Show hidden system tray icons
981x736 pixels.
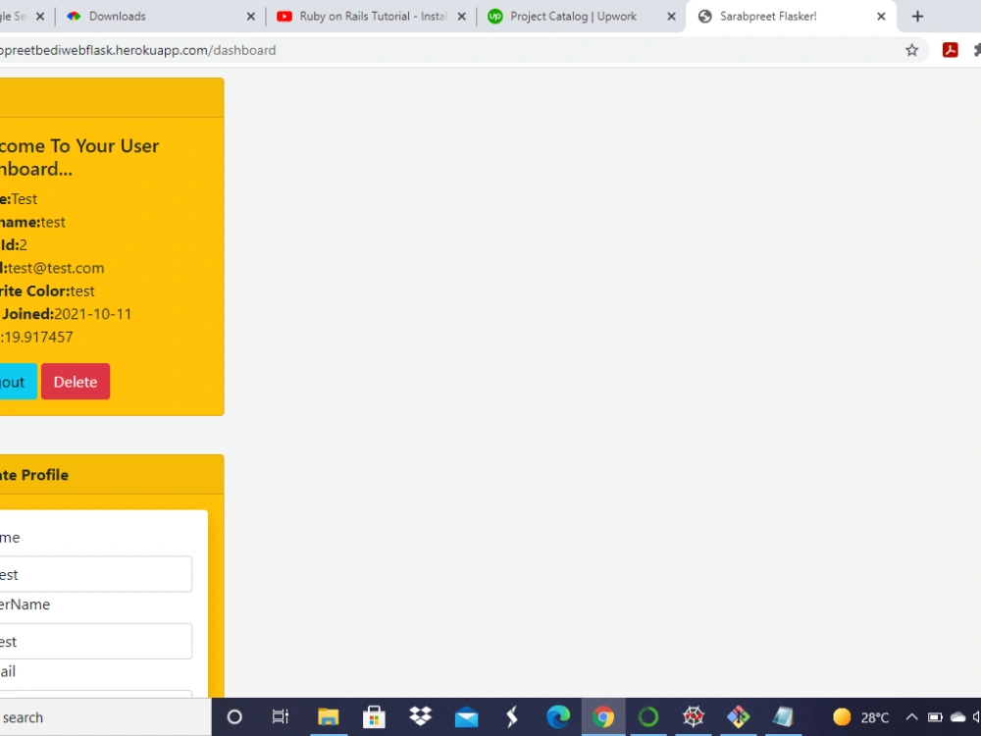point(911,717)
